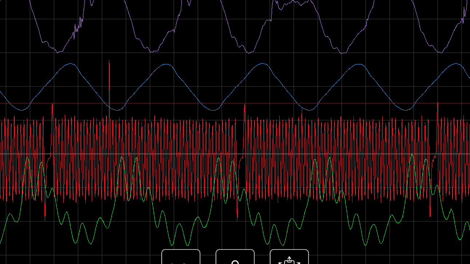Click the rightmost red spike touching the threshold line

(438, 105)
